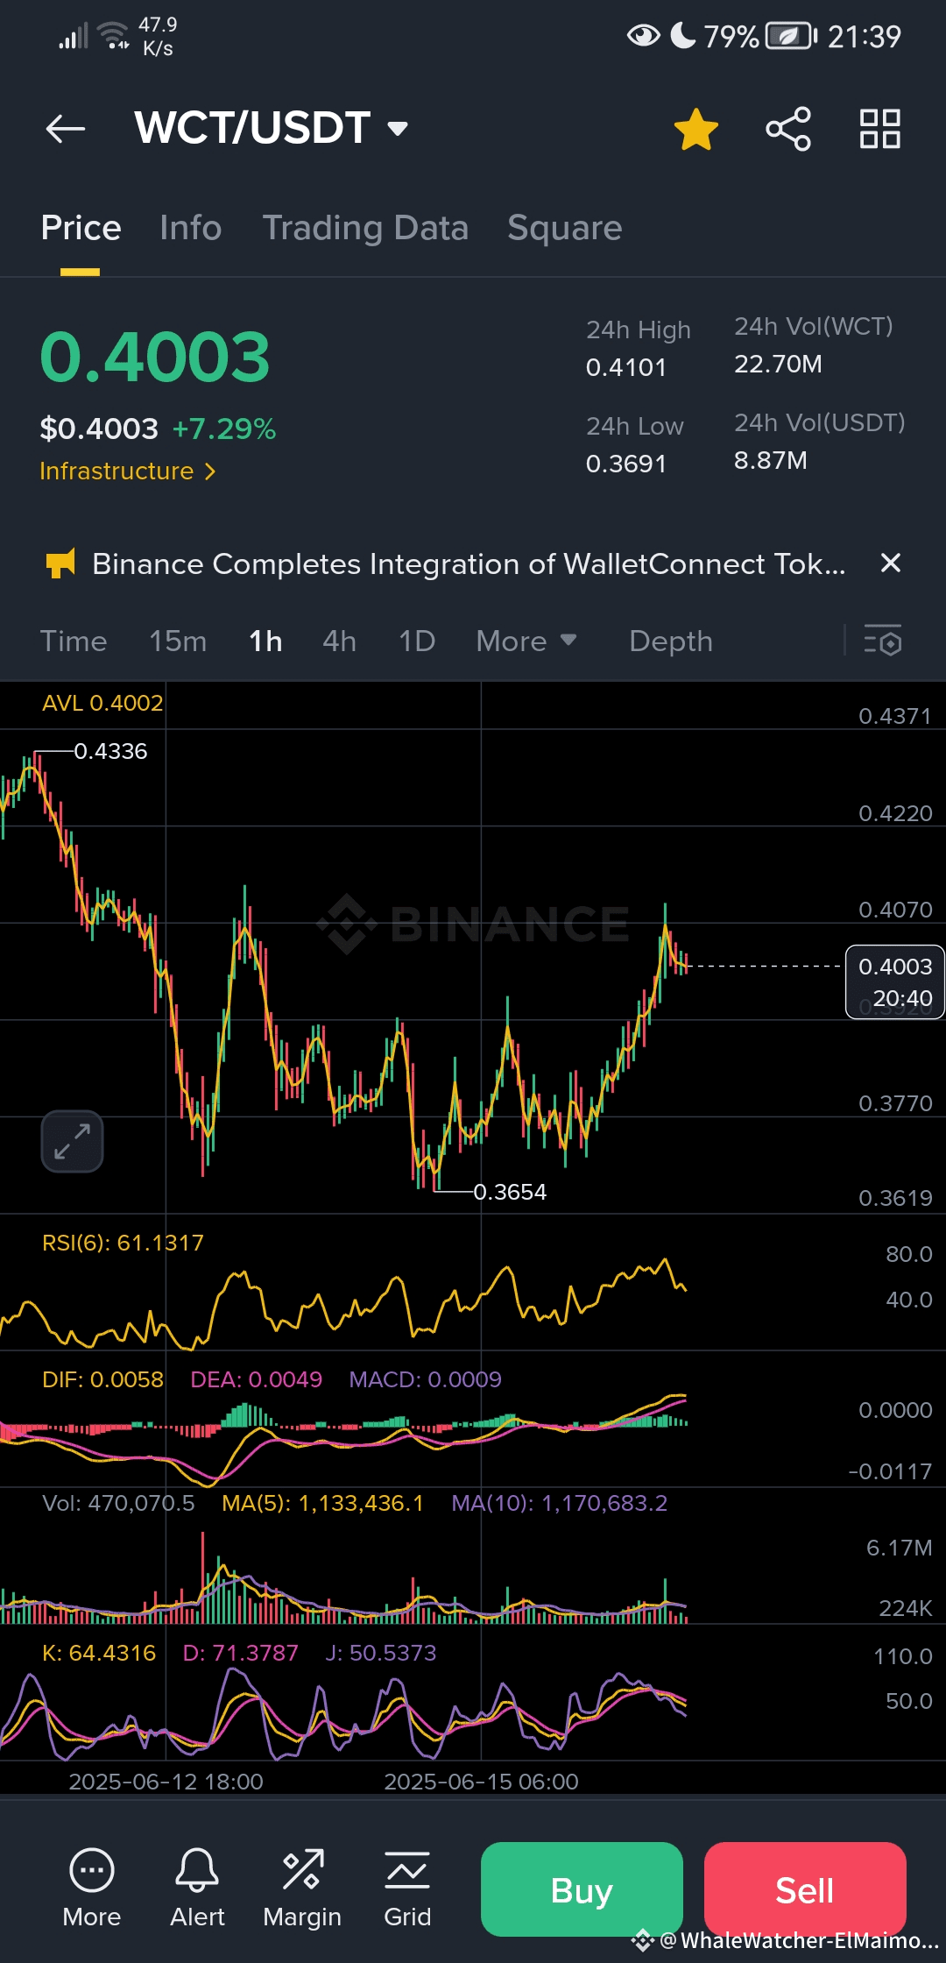Tap the +7.29% change value

(x=224, y=429)
